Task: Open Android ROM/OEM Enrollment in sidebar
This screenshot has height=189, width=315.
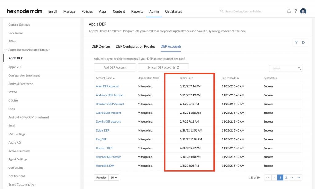Action: 29,118
